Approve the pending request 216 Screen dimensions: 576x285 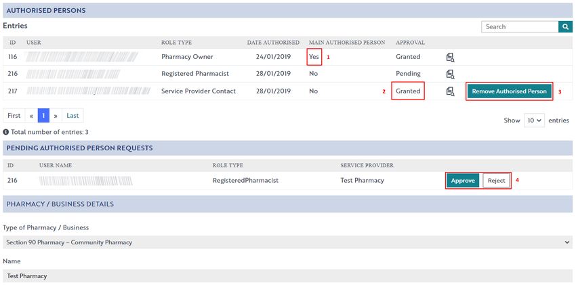pyautogui.click(x=463, y=181)
